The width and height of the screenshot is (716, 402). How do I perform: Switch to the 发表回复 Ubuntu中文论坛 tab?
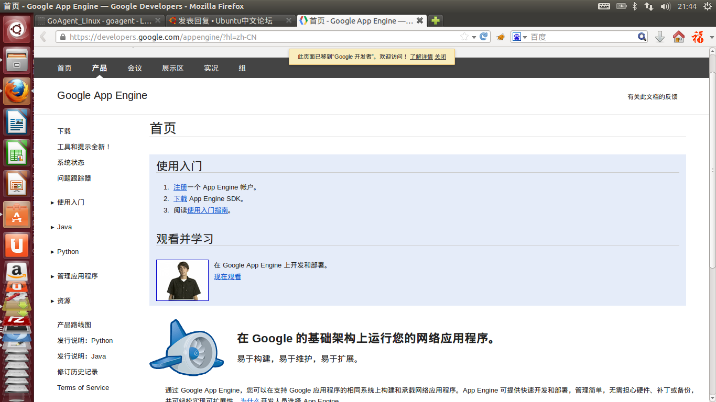(x=231, y=21)
